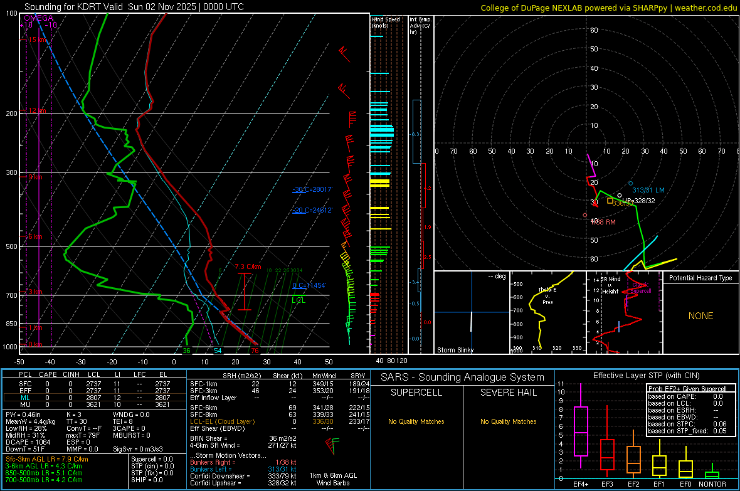740x491 pixels.
Task: Click the sounding title for KDRT
Action: pyautogui.click(x=134, y=7)
